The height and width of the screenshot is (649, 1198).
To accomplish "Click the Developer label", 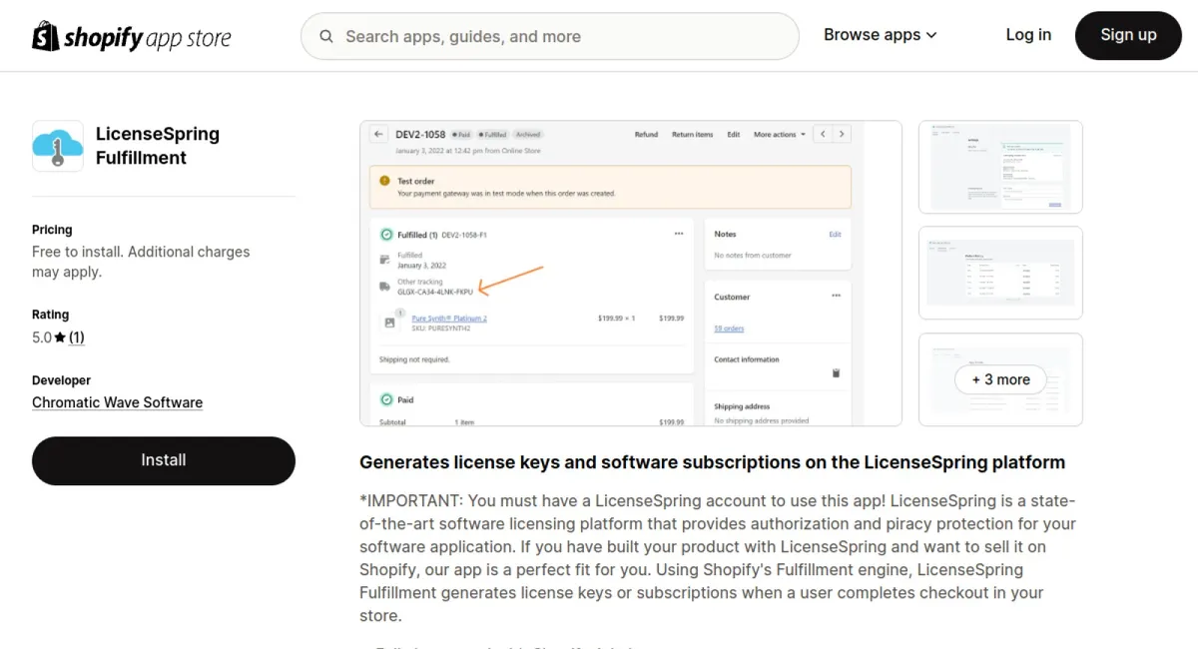I will tap(61, 380).
